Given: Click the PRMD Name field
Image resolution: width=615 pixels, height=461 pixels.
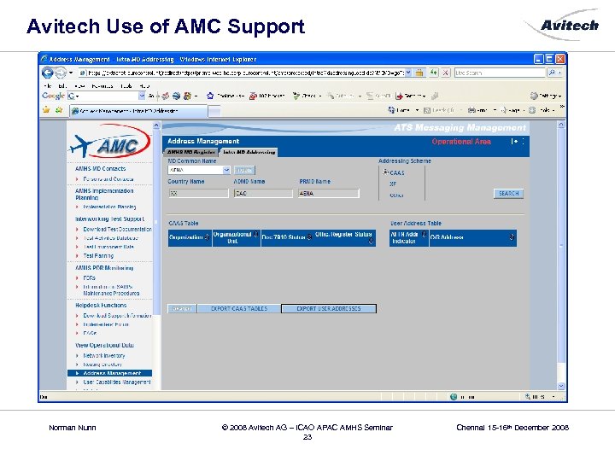Looking at the screenshot, I should click(329, 193).
